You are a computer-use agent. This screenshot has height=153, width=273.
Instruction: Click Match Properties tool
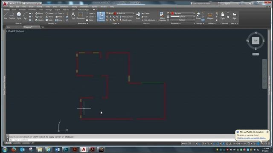[x=162, y=17]
